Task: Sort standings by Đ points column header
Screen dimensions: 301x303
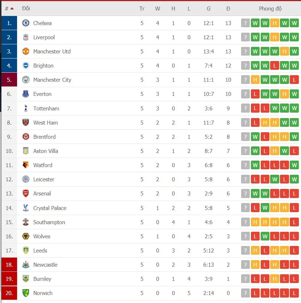Action: click(x=228, y=9)
